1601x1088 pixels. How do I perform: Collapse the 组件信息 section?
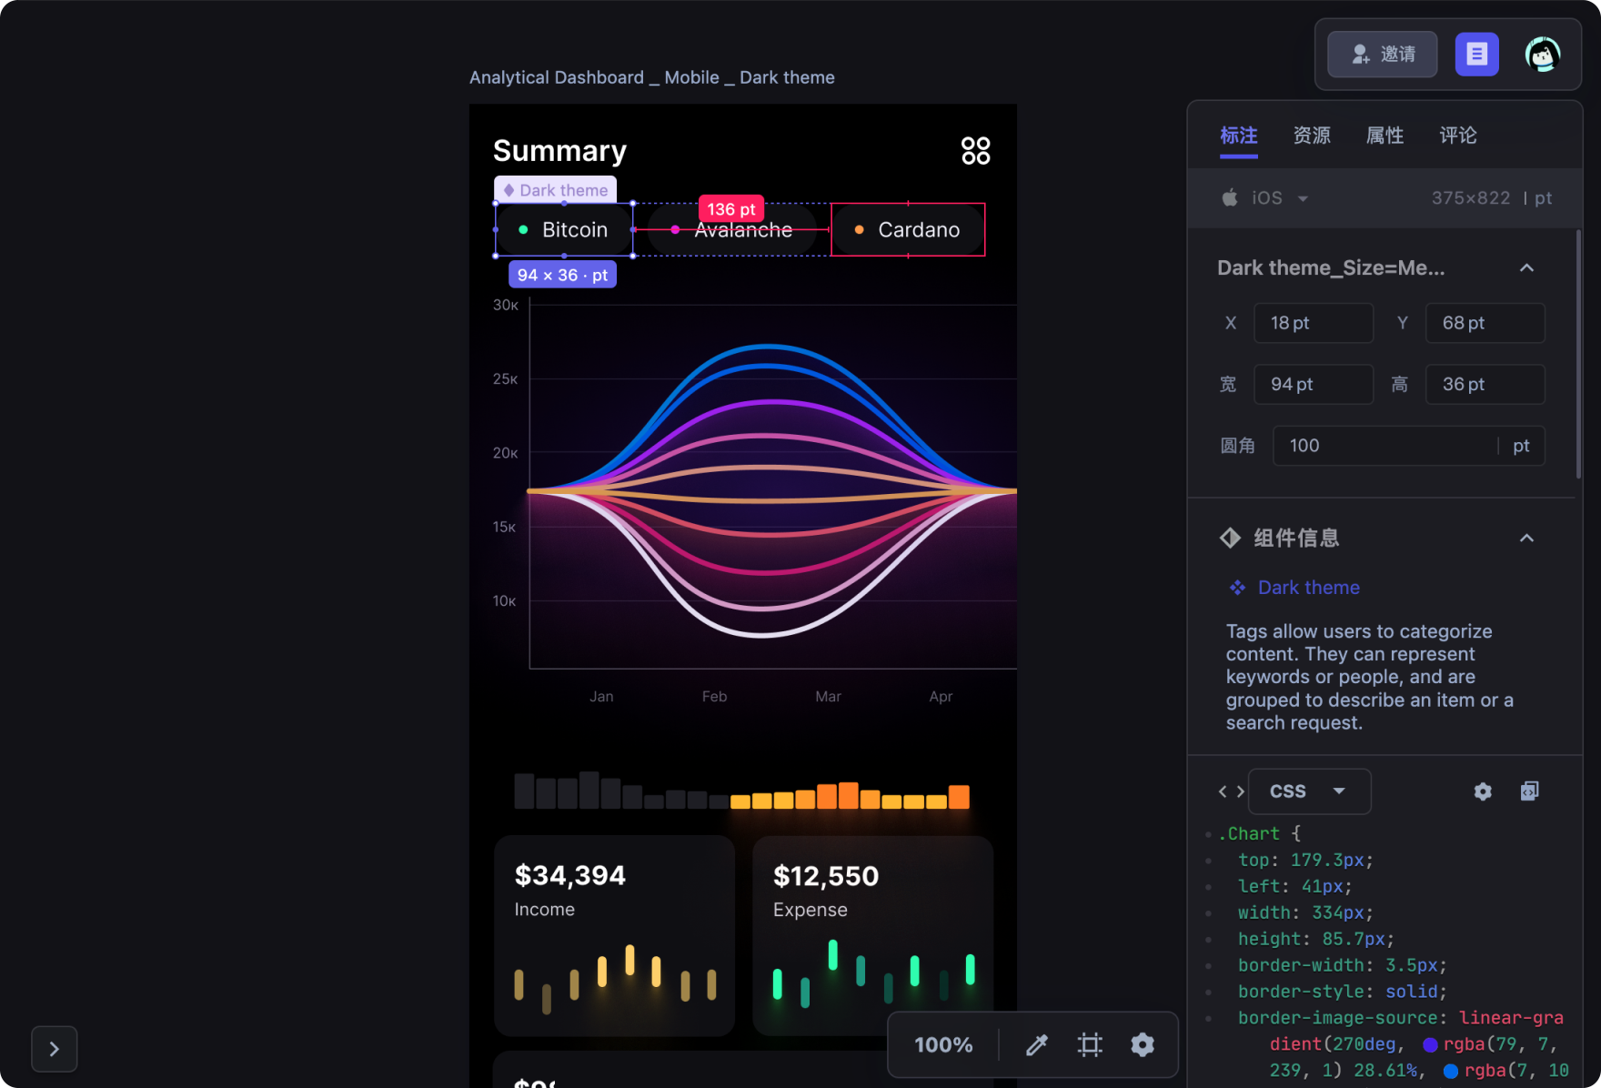(1526, 539)
